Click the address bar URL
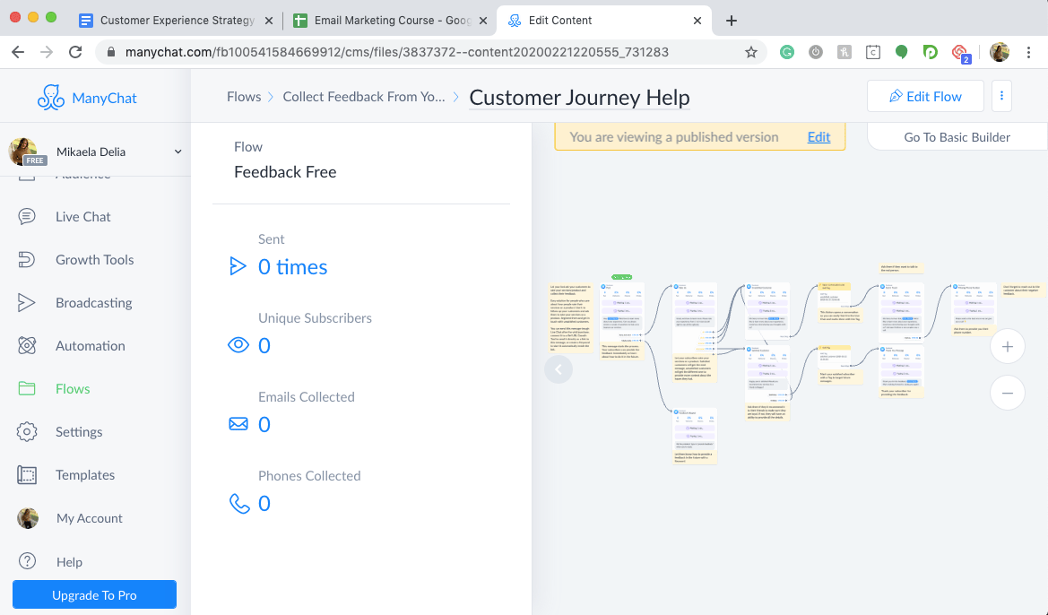Viewport: 1048px width, 615px height. click(x=396, y=52)
